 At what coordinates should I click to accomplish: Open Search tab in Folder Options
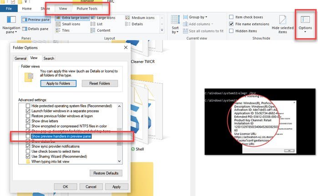(x=49, y=58)
